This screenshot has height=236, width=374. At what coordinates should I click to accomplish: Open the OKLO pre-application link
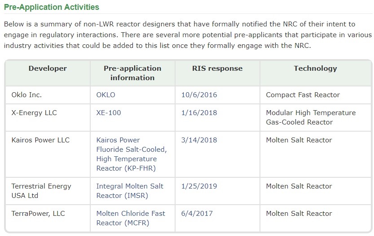106,94
